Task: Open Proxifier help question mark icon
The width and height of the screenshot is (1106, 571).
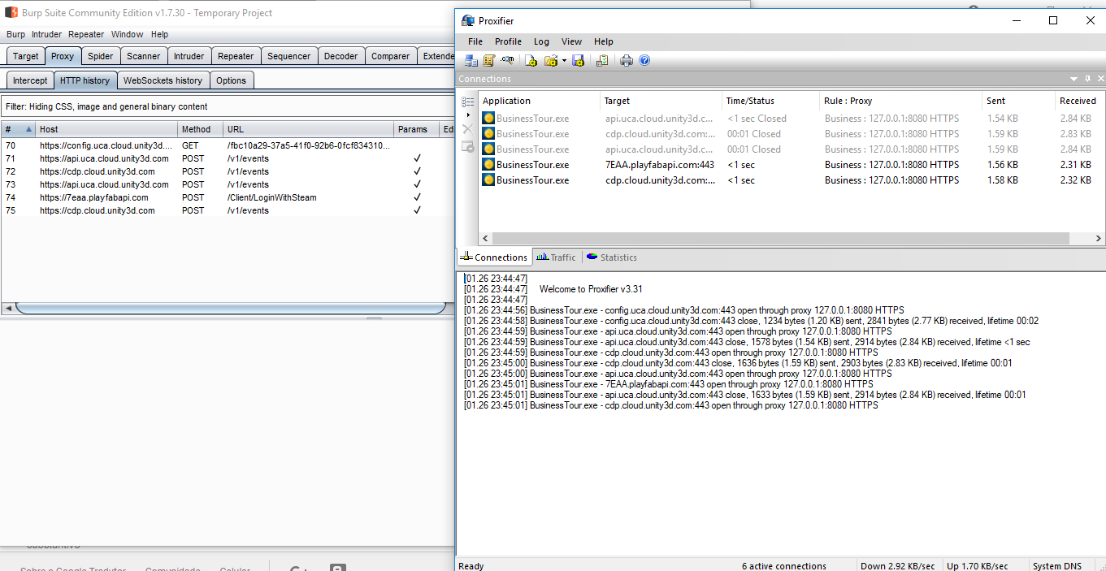Action: 644,60
